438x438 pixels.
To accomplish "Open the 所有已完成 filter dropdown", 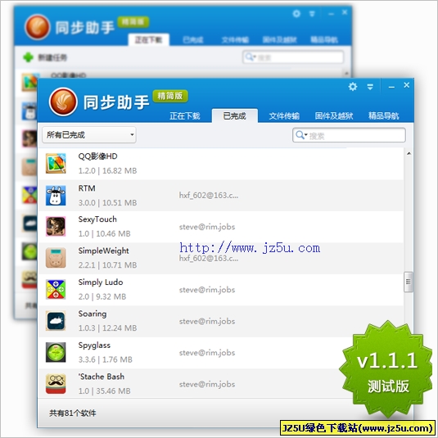I will pyautogui.click(x=89, y=135).
